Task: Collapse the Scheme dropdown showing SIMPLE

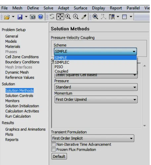Action: [x=95, y=51]
